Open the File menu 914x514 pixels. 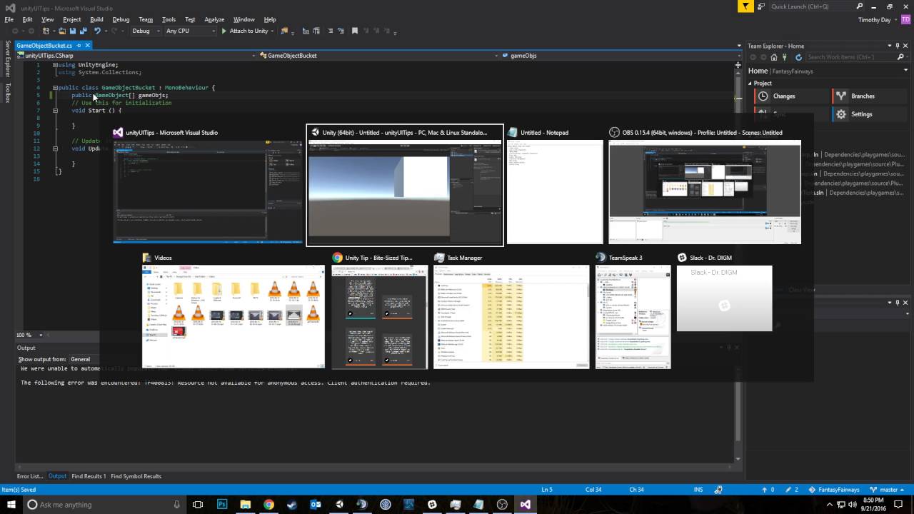[x=9, y=19]
